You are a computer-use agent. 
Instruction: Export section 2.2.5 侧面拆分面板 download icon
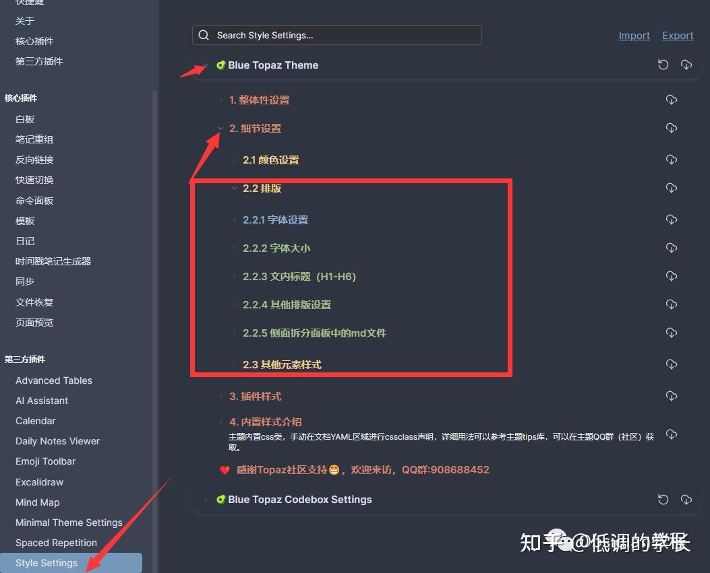672,333
